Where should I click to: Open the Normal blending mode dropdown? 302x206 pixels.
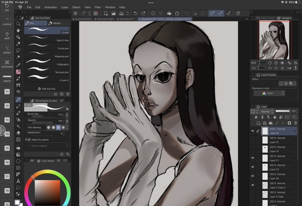pyautogui.click(x=266, y=112)
